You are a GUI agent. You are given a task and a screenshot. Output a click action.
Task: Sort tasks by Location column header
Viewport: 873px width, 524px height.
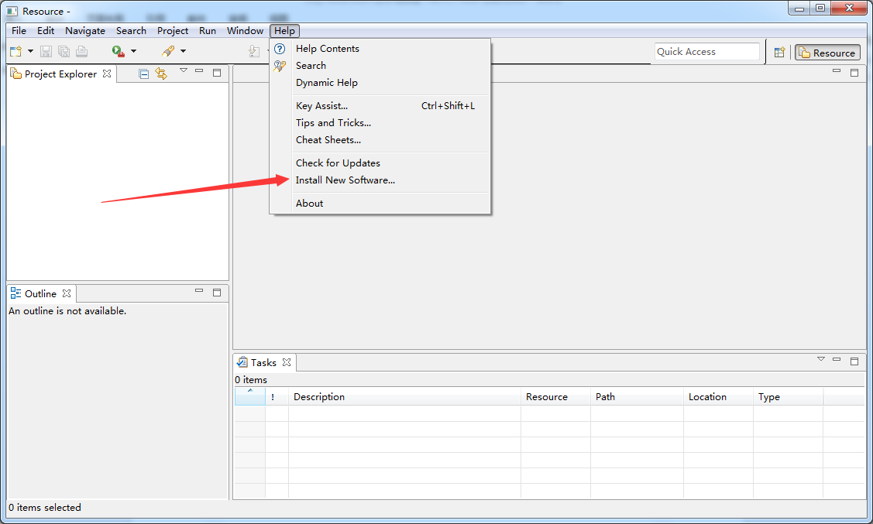pos(717,396)
